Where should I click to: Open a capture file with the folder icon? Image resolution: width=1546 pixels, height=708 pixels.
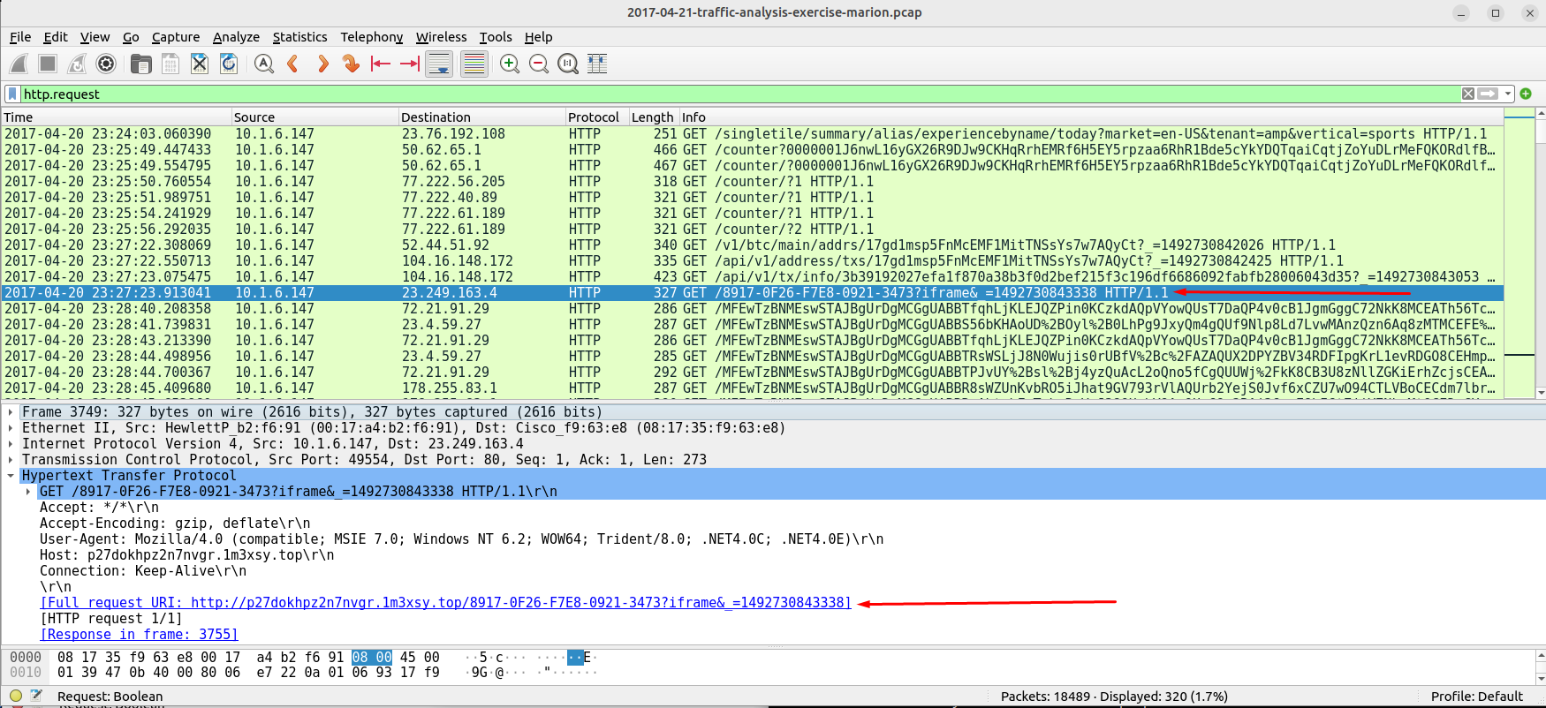(x=140, y=64)
